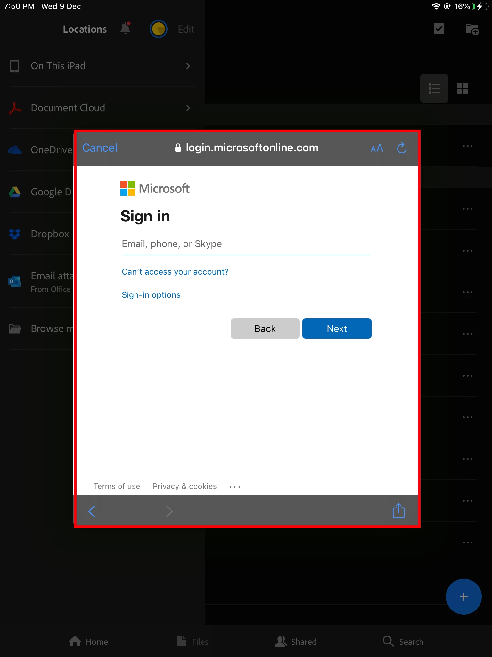Toggle the select files checkmark icon
492x657 pixels.
point(439,29)
